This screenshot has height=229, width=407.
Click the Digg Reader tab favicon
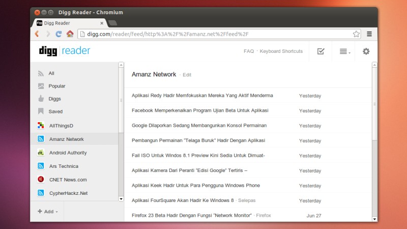(40, 23)
